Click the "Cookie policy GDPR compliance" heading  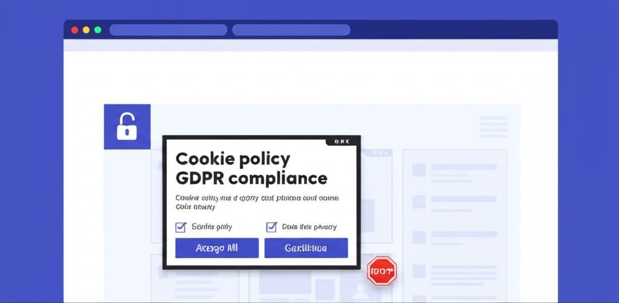251,169
